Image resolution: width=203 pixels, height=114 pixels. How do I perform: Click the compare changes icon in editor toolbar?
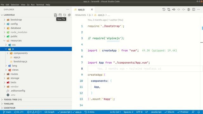(x=169, y=9)
